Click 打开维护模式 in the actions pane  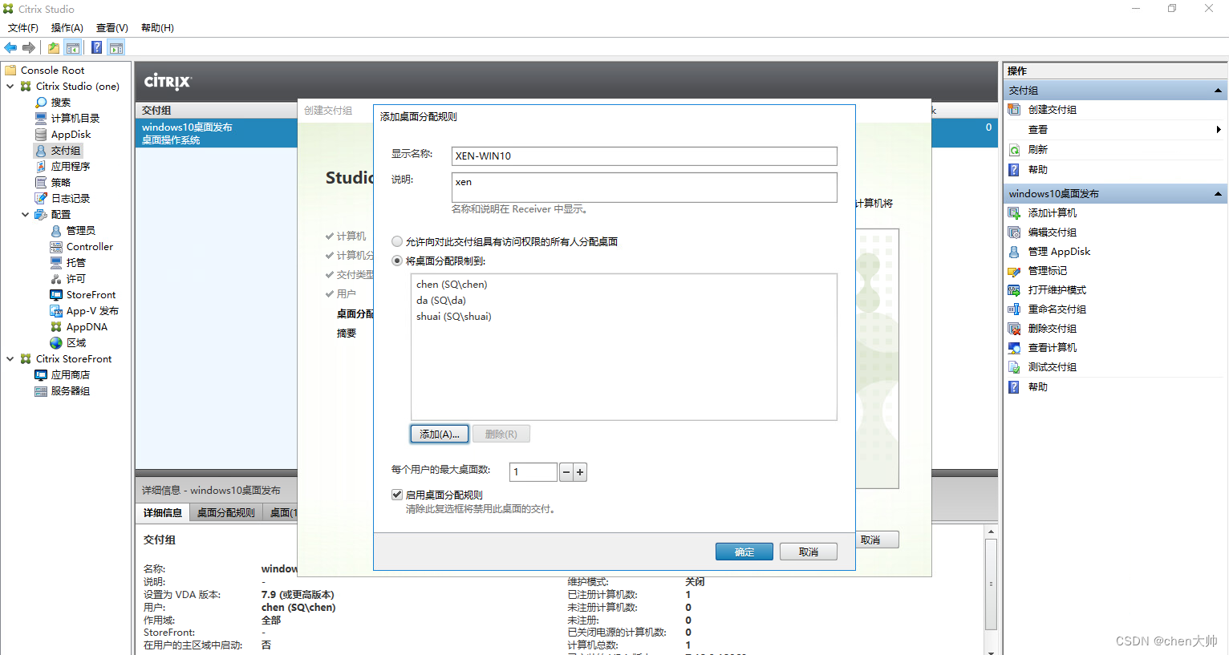tap(1057, 289)
